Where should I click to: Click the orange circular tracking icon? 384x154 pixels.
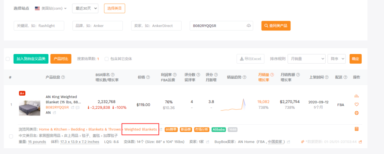[356, 113]
